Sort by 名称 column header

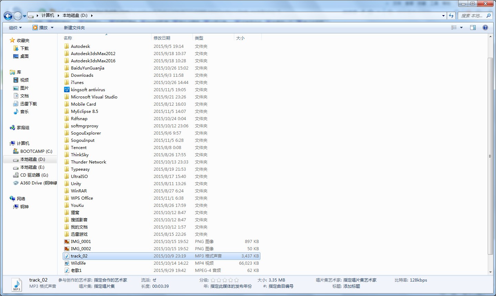pyautogui.click(x=68, y=38)
